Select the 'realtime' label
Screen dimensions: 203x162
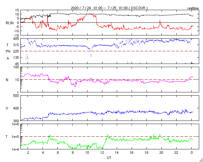(193, 9)
